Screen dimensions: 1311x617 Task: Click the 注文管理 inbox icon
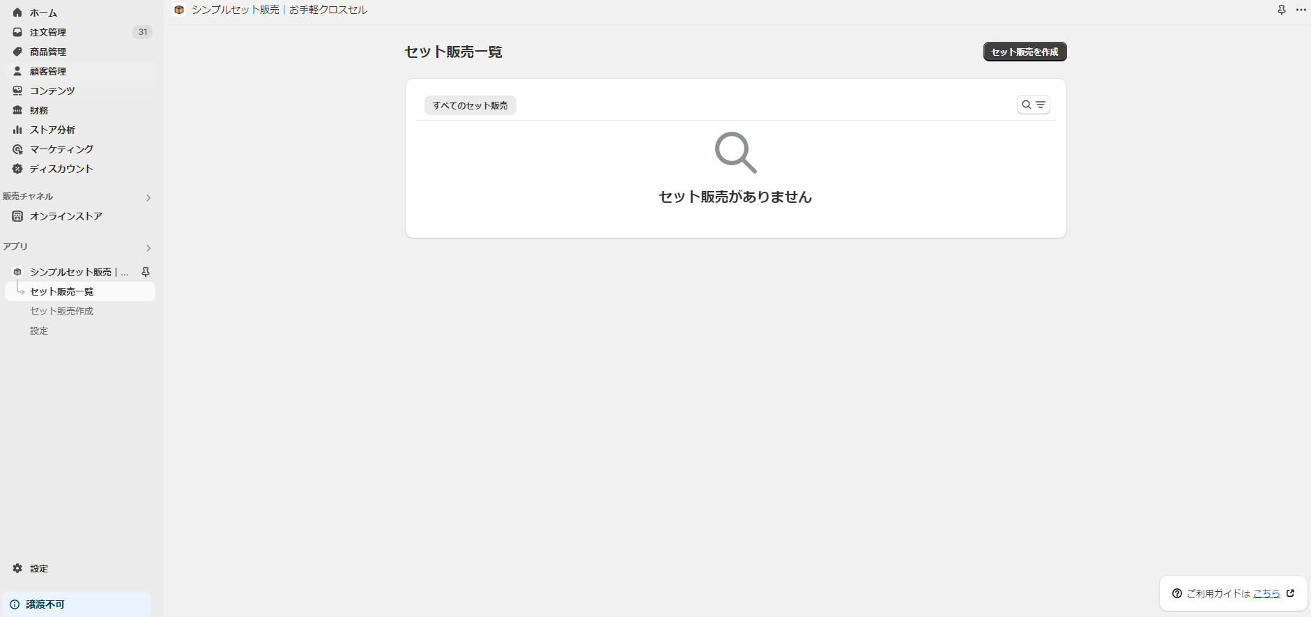17,32
